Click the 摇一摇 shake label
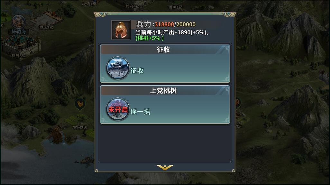The image size is (330, 185). (140, 112)
